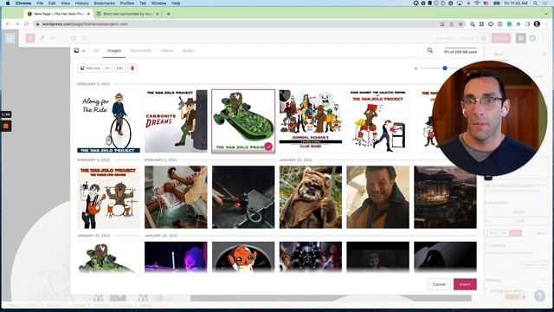
Task: Select the Along for The Ride image
Action: coord(109,121)
